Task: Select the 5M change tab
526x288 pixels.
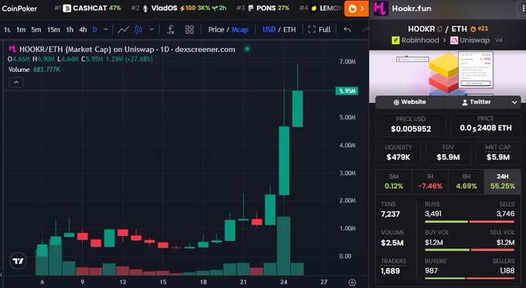Action: click(394, 182)
